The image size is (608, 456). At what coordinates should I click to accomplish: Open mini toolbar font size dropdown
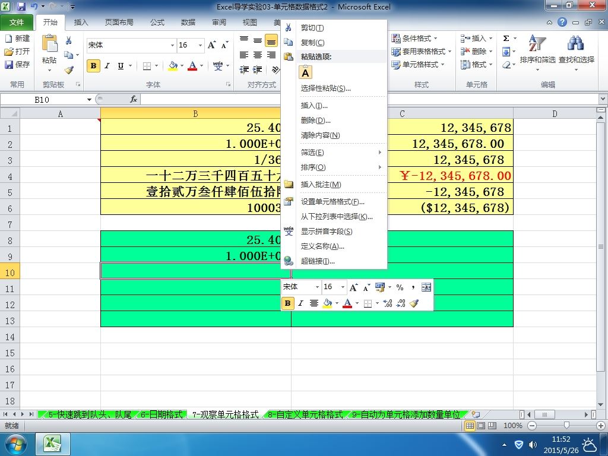343,287
